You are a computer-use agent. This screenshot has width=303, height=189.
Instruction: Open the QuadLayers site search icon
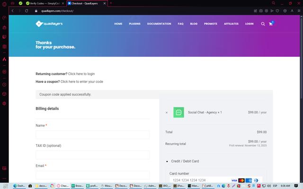coord(263,24)
